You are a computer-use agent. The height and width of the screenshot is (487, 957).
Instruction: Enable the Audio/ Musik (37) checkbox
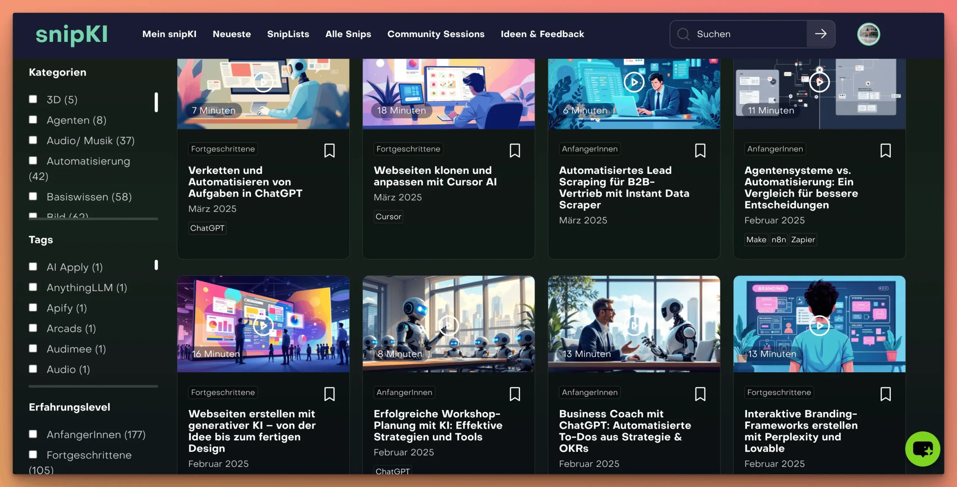pos(33,140)
